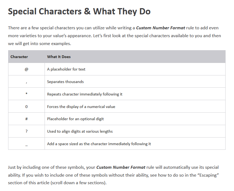Image resolution: width=234 pixels, height=191 pixels.
Task: Click the quoted word "Escaping" in the last paragraph
Action: pyautogui.click(x=208, y=175)
